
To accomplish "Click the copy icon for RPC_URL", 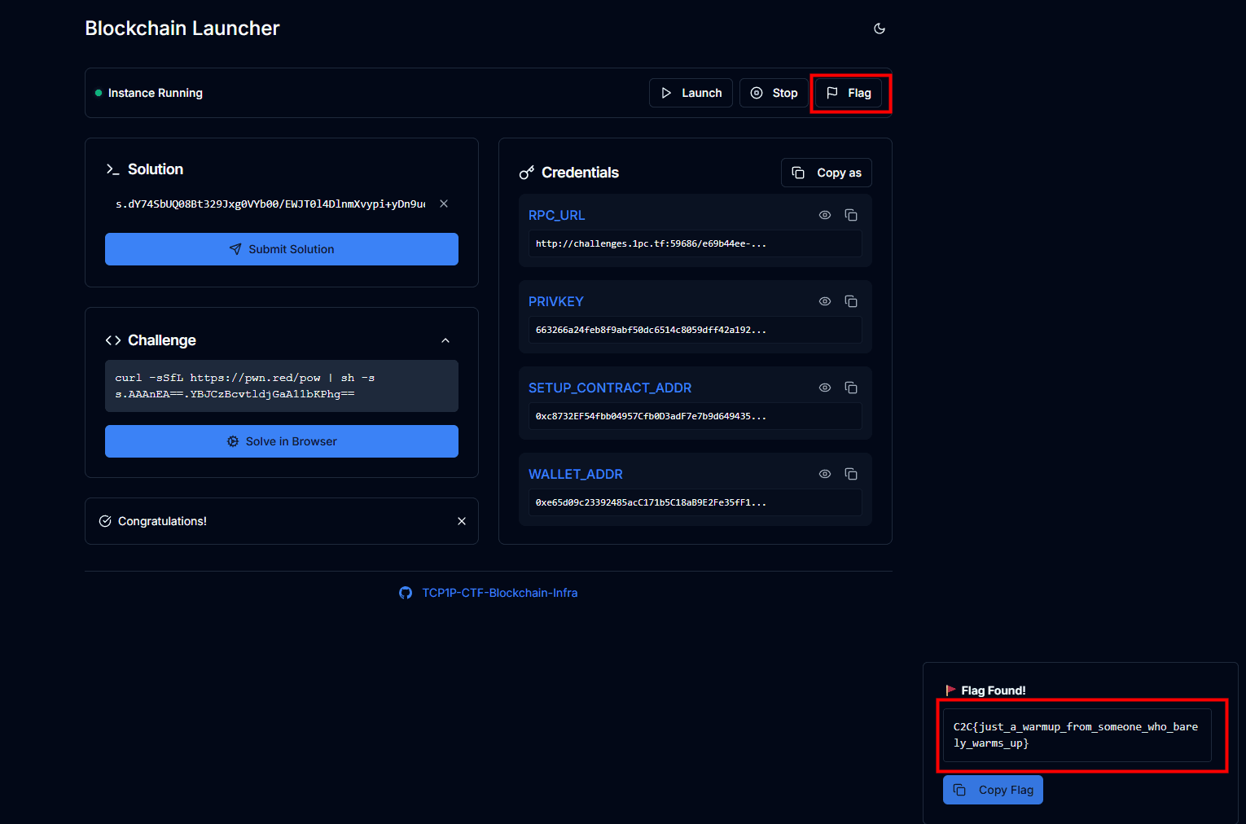I will point(851,215).
